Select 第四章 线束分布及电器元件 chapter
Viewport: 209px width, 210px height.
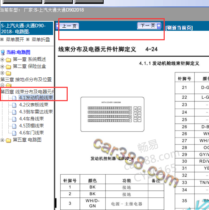27,92
